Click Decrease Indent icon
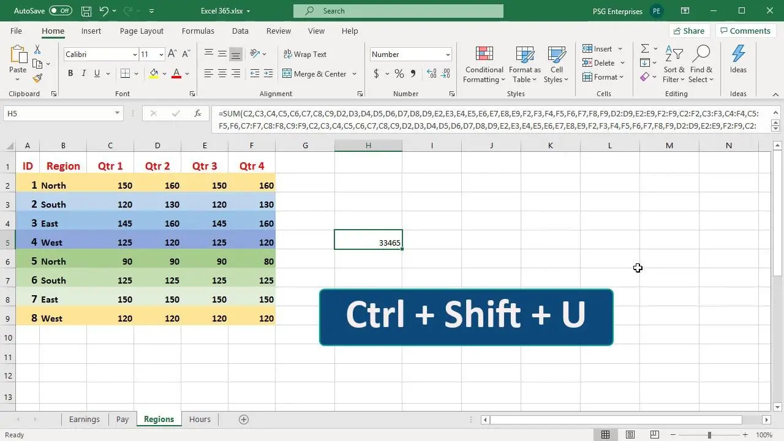784x441 pixels. click(255, 73)
